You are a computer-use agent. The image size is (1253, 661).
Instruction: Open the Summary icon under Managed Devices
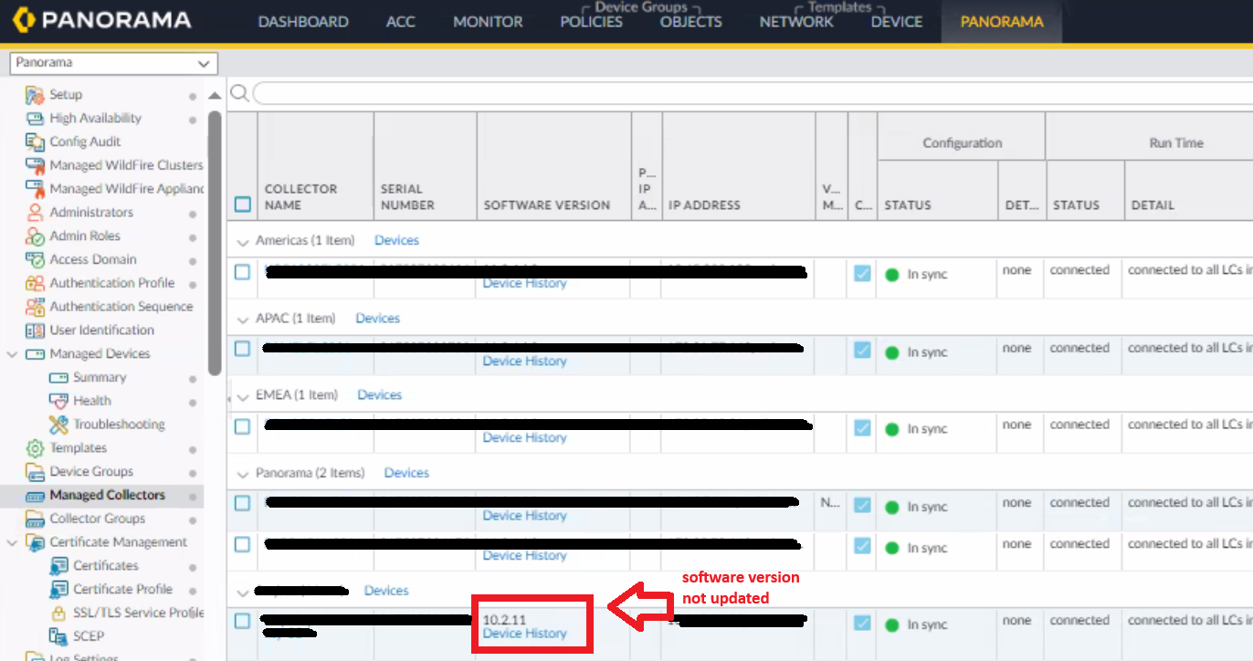[58, 377]
